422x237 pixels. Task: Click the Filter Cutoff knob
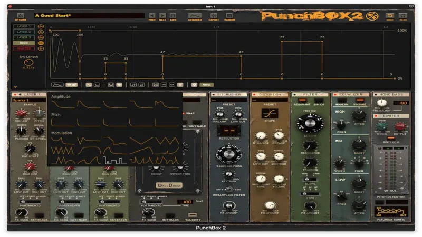point(310,123)
